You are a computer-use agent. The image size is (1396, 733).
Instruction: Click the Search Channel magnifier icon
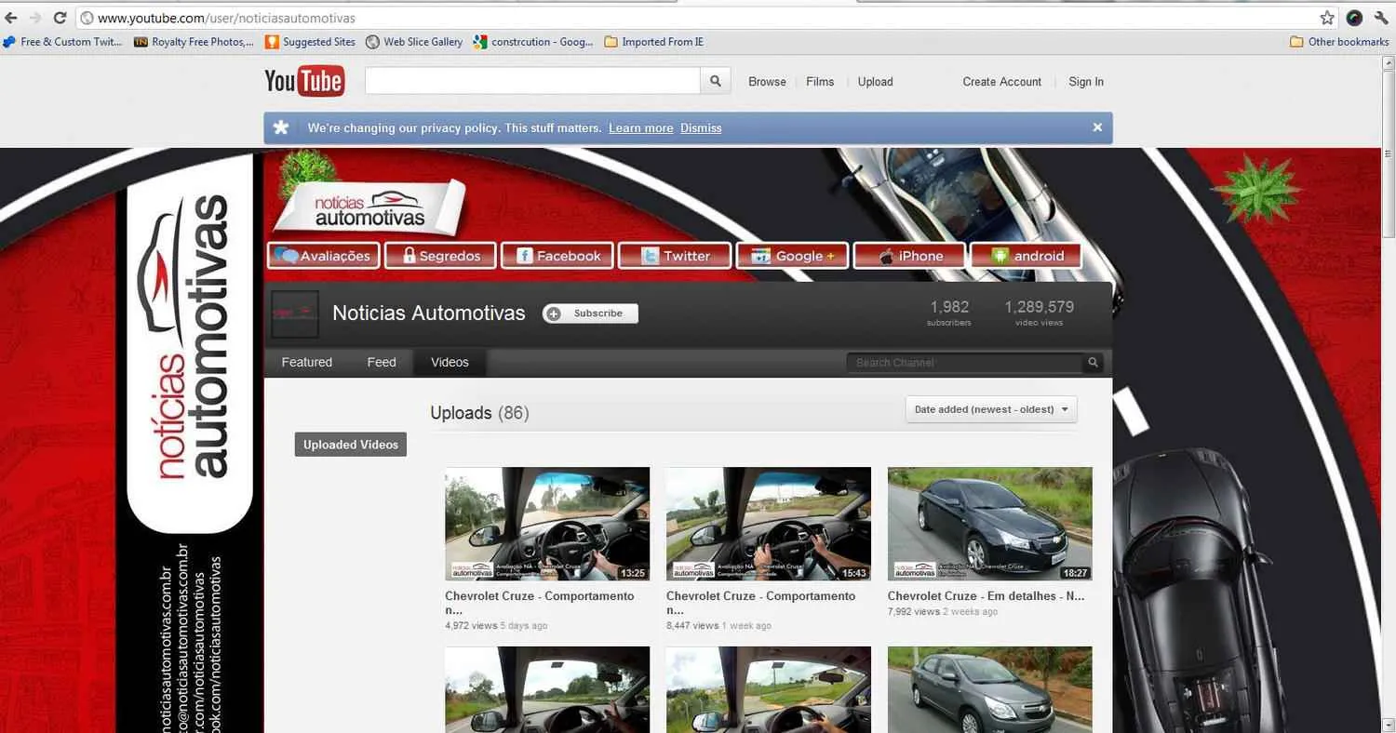pos(1094,363)
